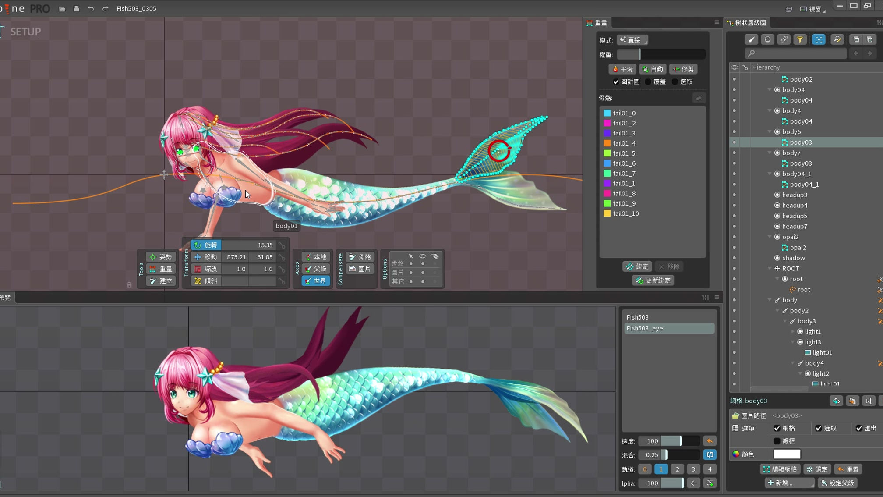Toggle visibility dot for body03 selected row

pos(735,142)
